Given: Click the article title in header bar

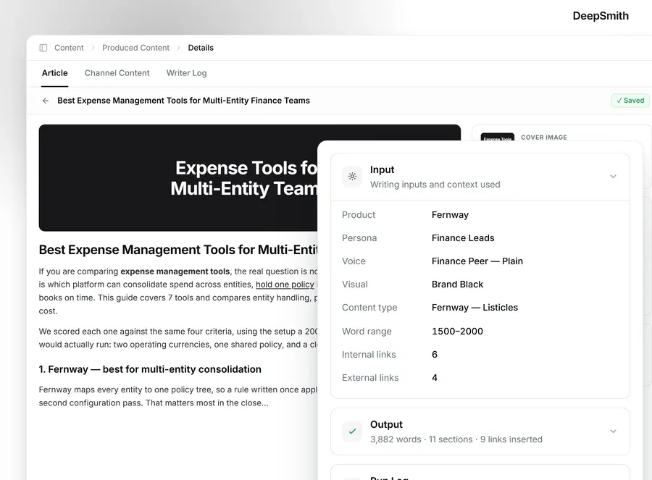Looking at the screenshot, I should 183,101.
